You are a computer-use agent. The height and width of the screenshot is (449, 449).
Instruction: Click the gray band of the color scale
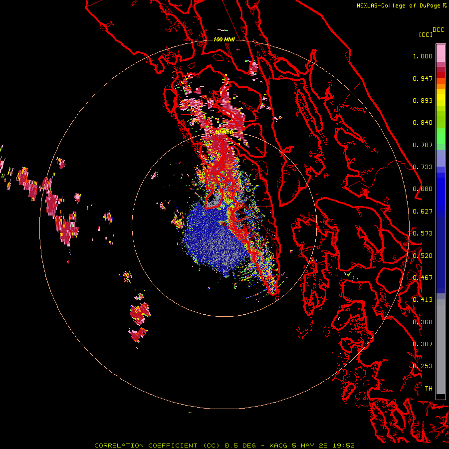[441, 347]
